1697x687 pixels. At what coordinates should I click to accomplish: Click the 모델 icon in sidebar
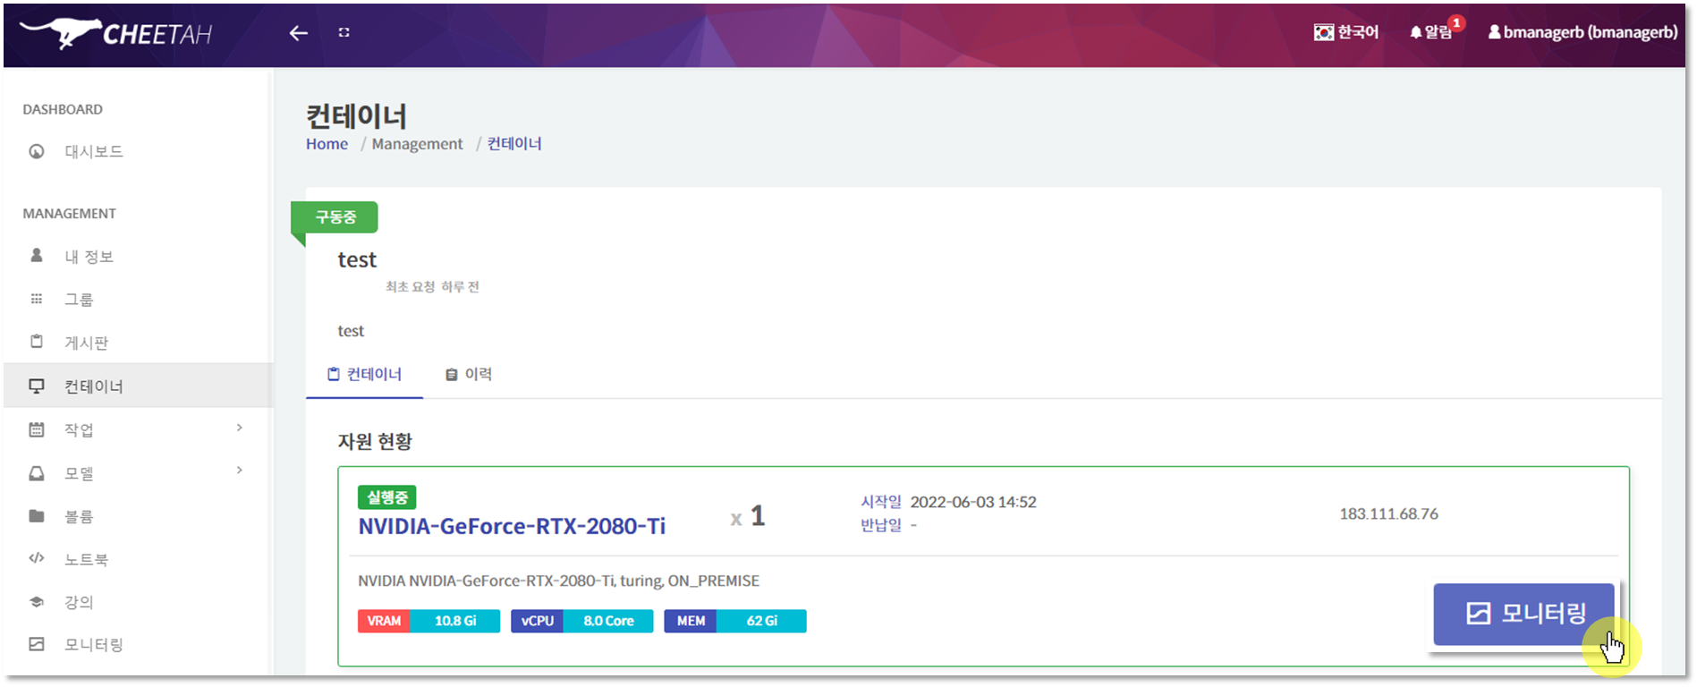(x=37, y=472)
